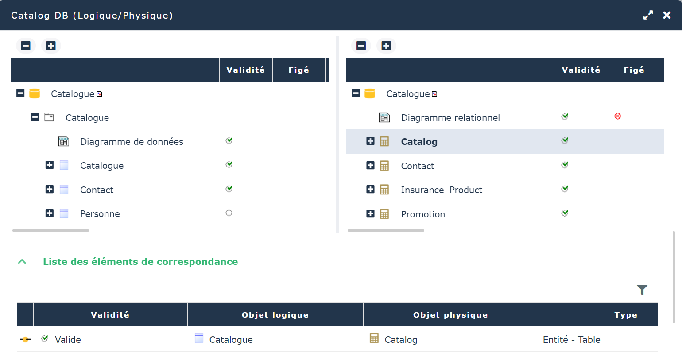
Task: Expand the Contact entity in left tree
Action: coord(50,189)
